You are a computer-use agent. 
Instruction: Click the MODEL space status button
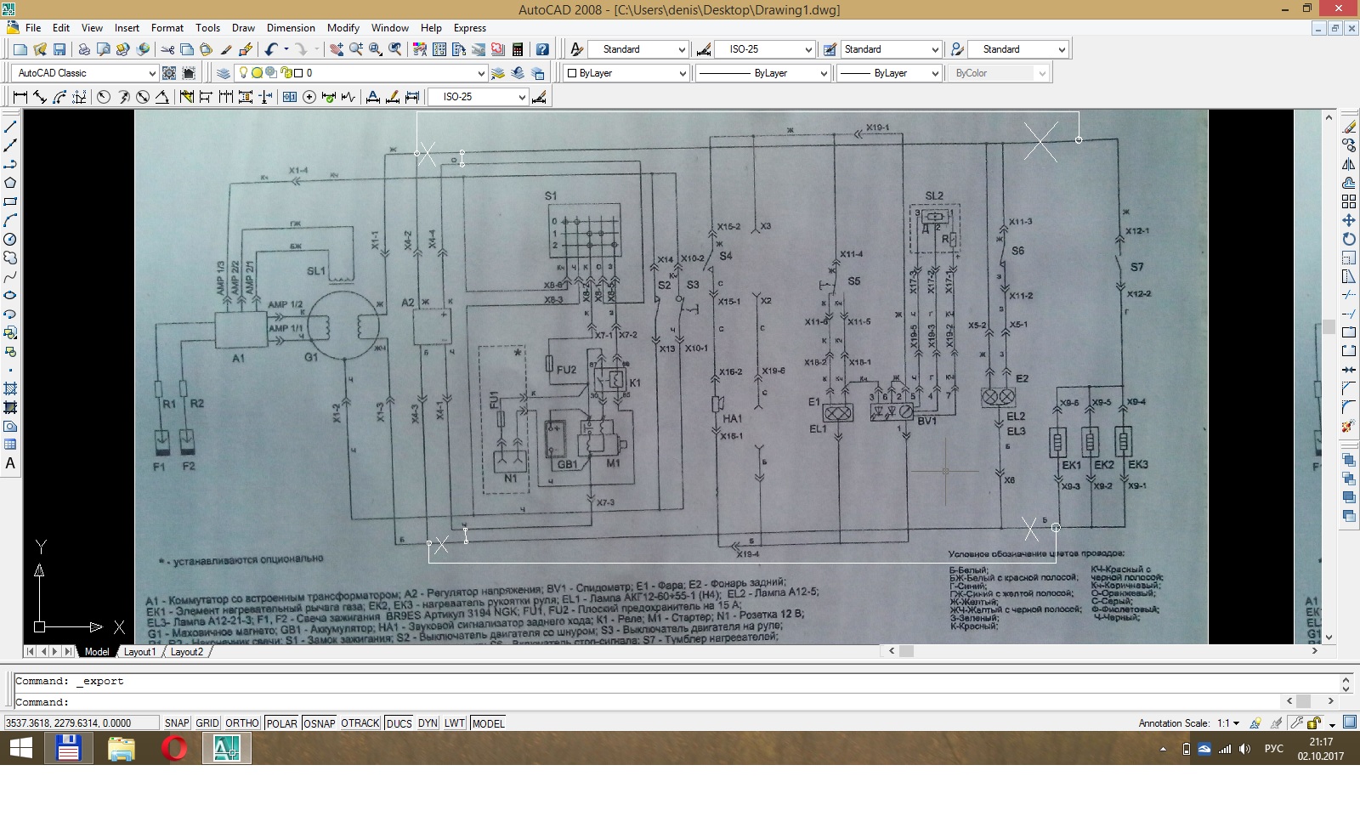pos(488,723)
